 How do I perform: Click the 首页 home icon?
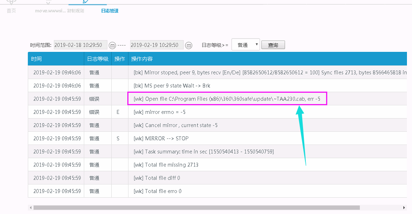(x=11, y=2)
